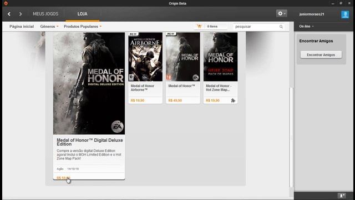Go to Página inicial
This screenshot has height=200, width=355.
(x=22, y=27)
